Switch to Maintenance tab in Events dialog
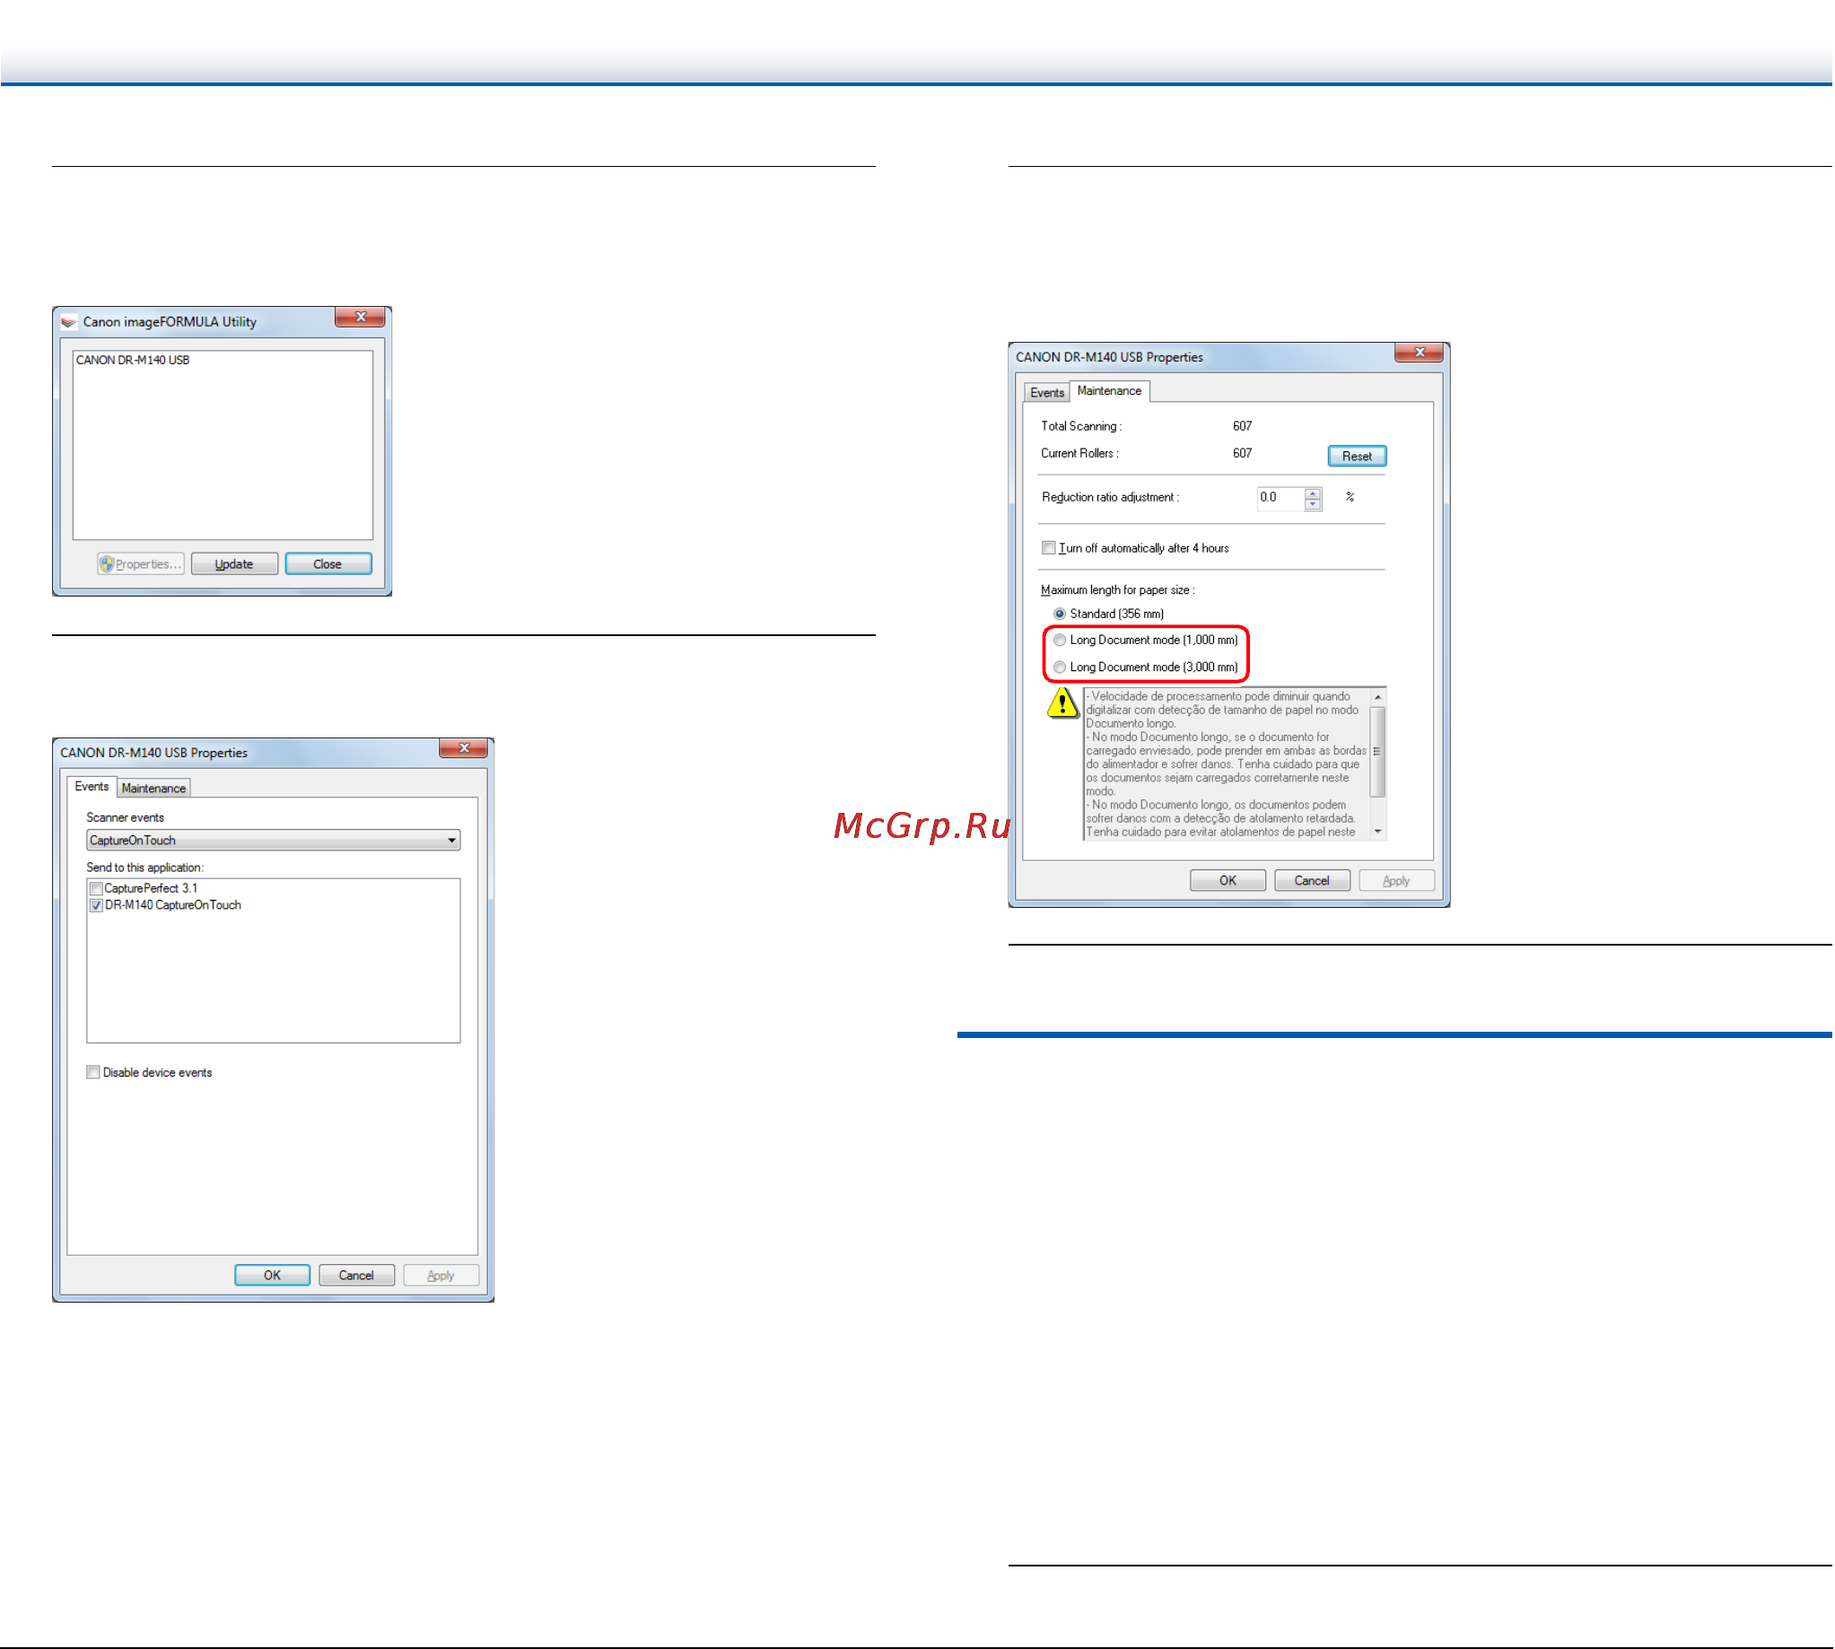 (x=154, y=789)
